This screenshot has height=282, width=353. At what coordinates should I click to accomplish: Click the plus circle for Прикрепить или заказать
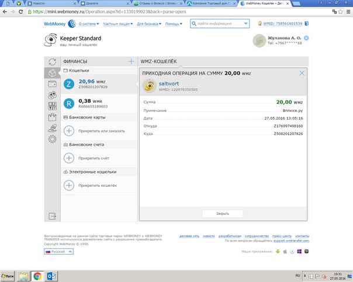coord(69,131)
